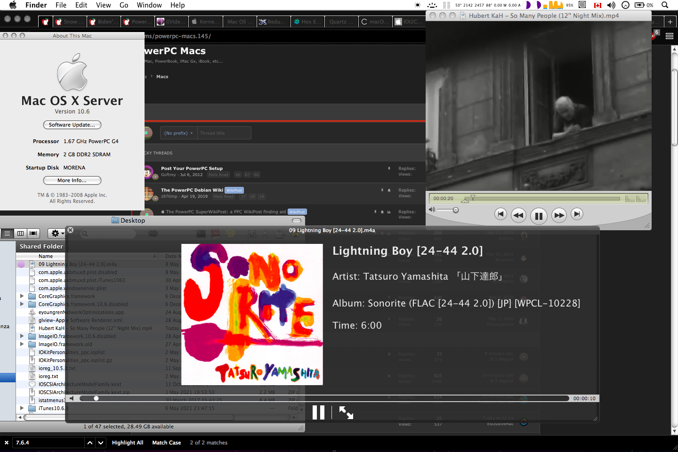The image size is (678, 452).
Task: Expand the ImageIO.framework.old folder
Action: (x=22, y=344)
